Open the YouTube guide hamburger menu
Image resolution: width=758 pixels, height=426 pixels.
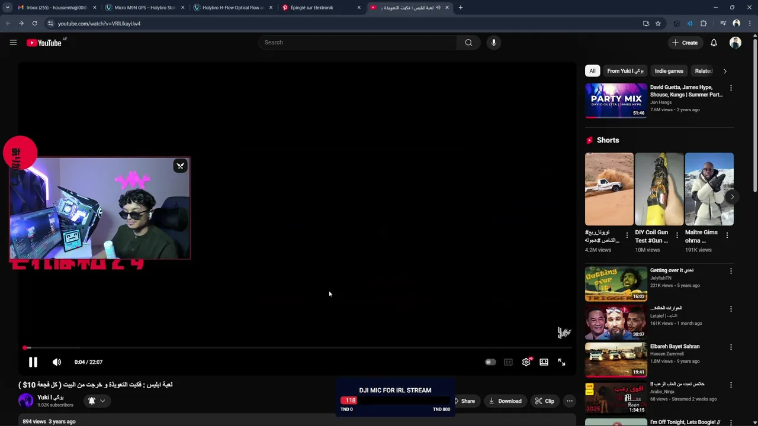(13, 43)
